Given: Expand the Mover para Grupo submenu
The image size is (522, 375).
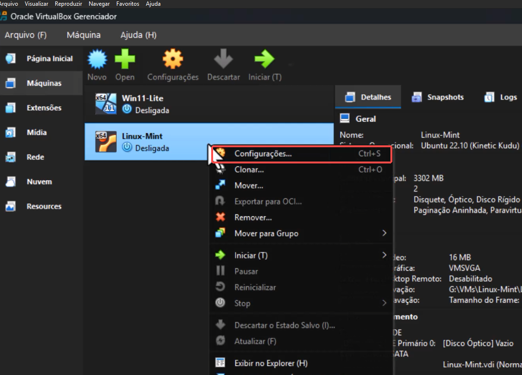Looking at the screenshot, I should point(302,233).
